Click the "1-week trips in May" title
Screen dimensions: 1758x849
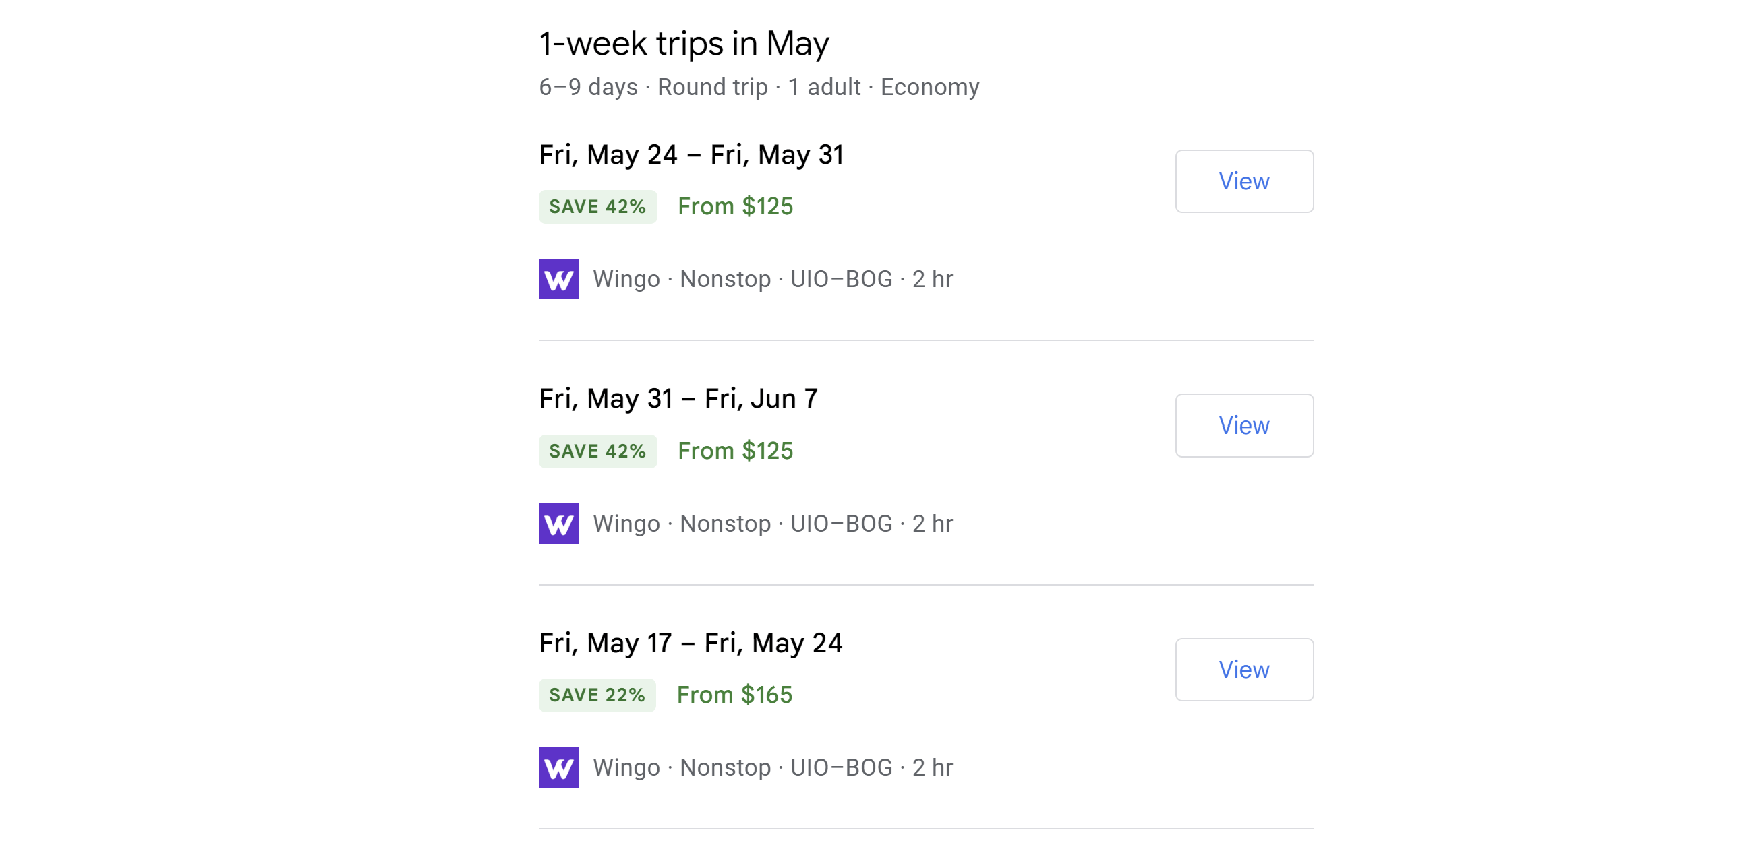[684, 44]
